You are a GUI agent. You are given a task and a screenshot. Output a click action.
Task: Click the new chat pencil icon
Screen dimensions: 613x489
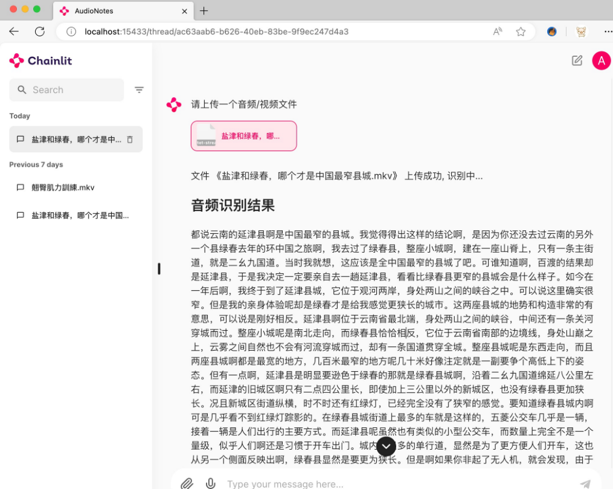pos(577,60)
